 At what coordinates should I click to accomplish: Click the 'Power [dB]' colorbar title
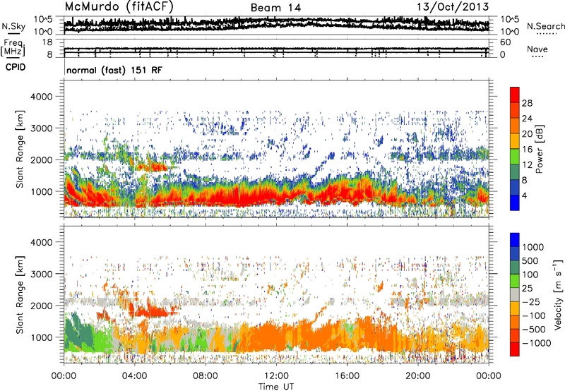click(x=539, y=149)
